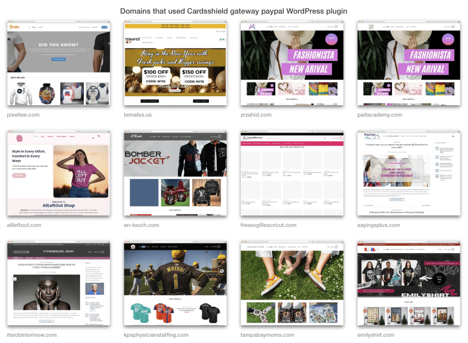
Task: Open the emilyshirt.com site thumbnail
Action: coord(409,283)
